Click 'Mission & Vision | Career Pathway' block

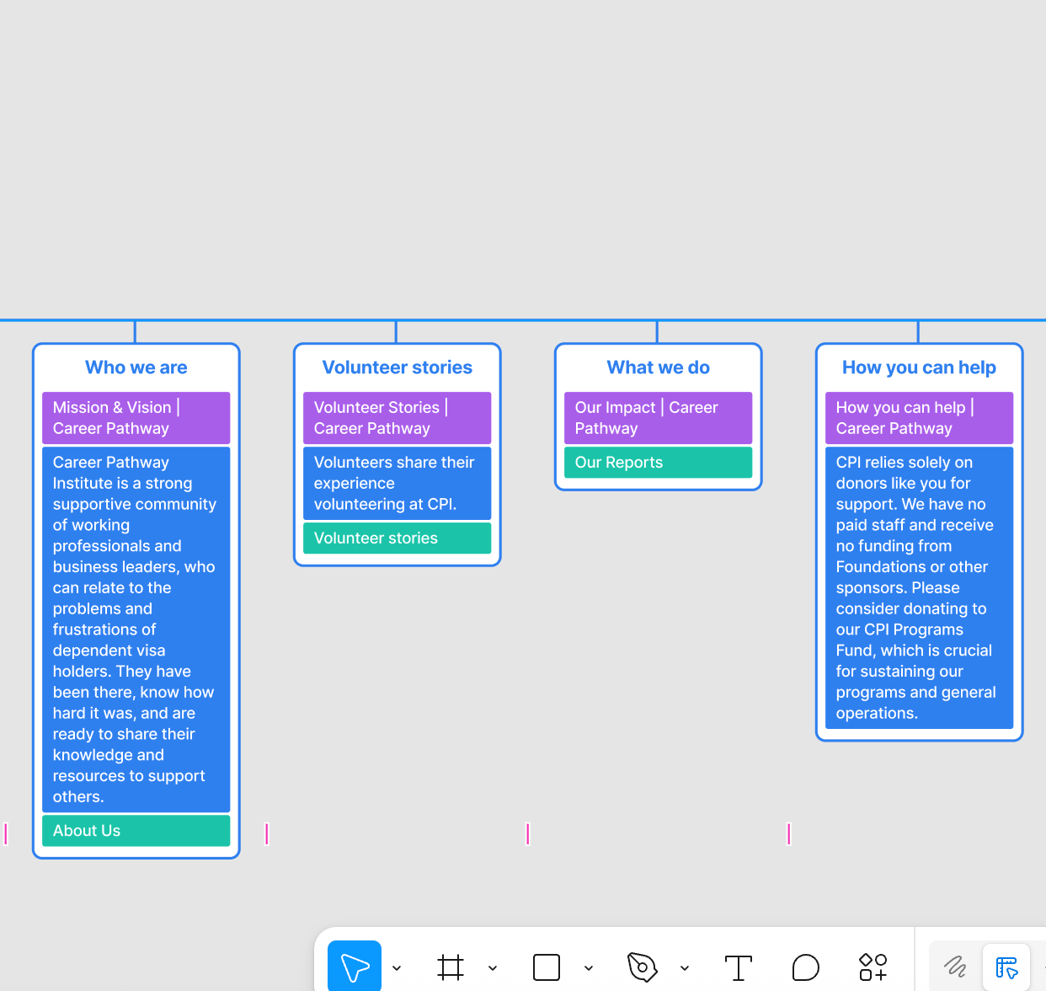136,418
